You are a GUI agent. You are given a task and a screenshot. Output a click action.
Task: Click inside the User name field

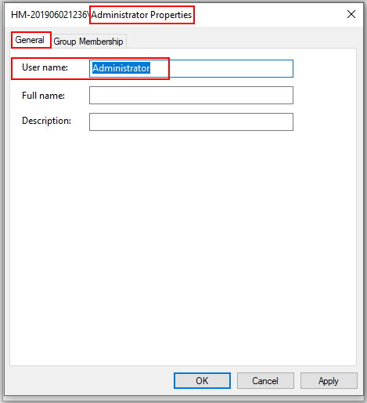[x=191, y=68]
